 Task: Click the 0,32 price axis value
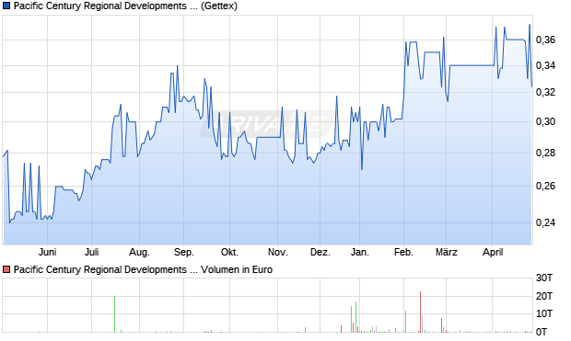point(545,92)
